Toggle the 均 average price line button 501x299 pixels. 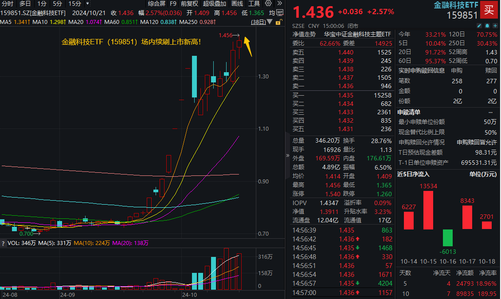coord(272,12)
